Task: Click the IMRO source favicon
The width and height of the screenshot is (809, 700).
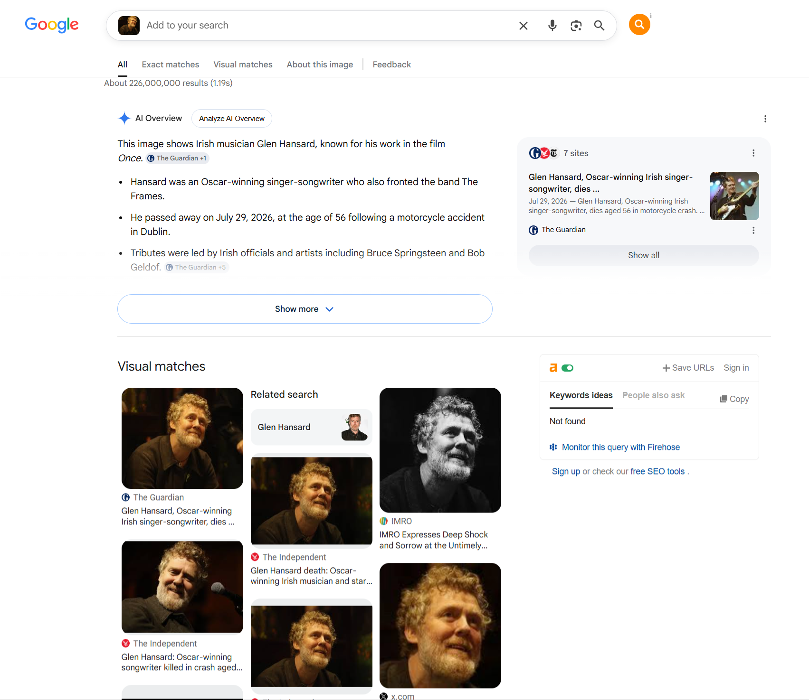Action: [x=384, y=521]
